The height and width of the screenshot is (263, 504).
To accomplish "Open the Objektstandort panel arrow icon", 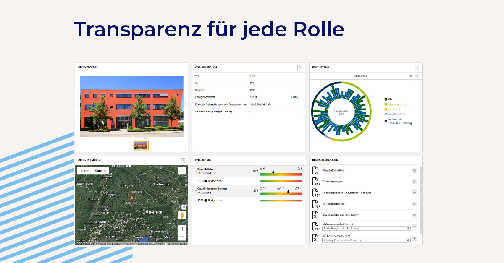I will [x=183, y=160].
